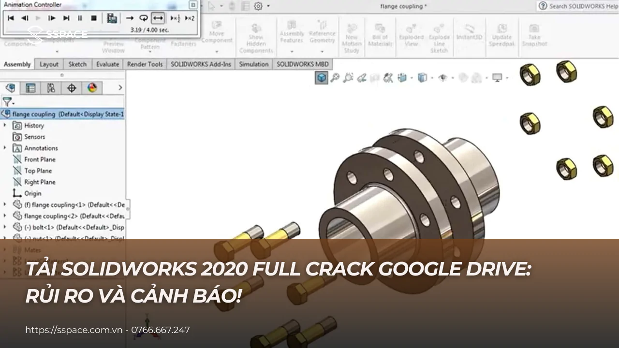This screenshot has width=619, height=348.
Task: Click the Zoom to Area magnifier icon
Action: pyautogui.click(x=348, y=77)
